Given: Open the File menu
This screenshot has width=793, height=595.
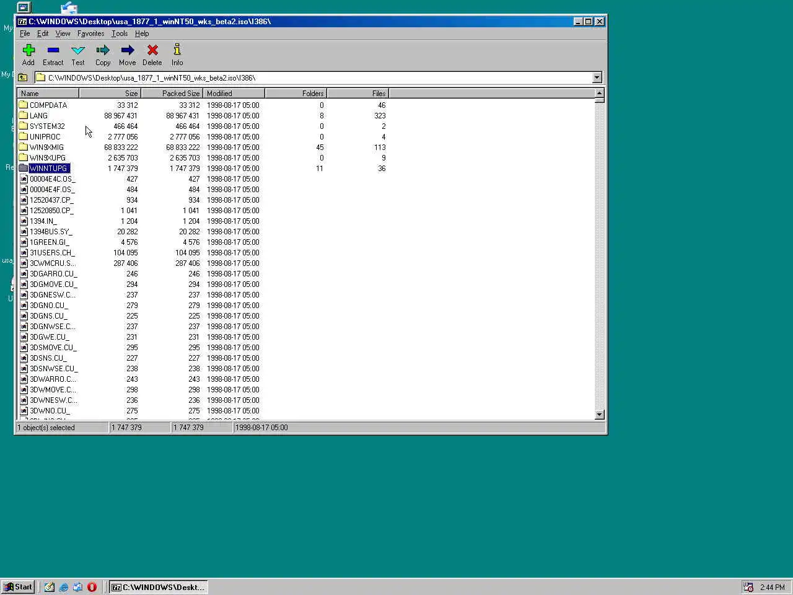Looking at the screenshot, I should pos(25,33).
